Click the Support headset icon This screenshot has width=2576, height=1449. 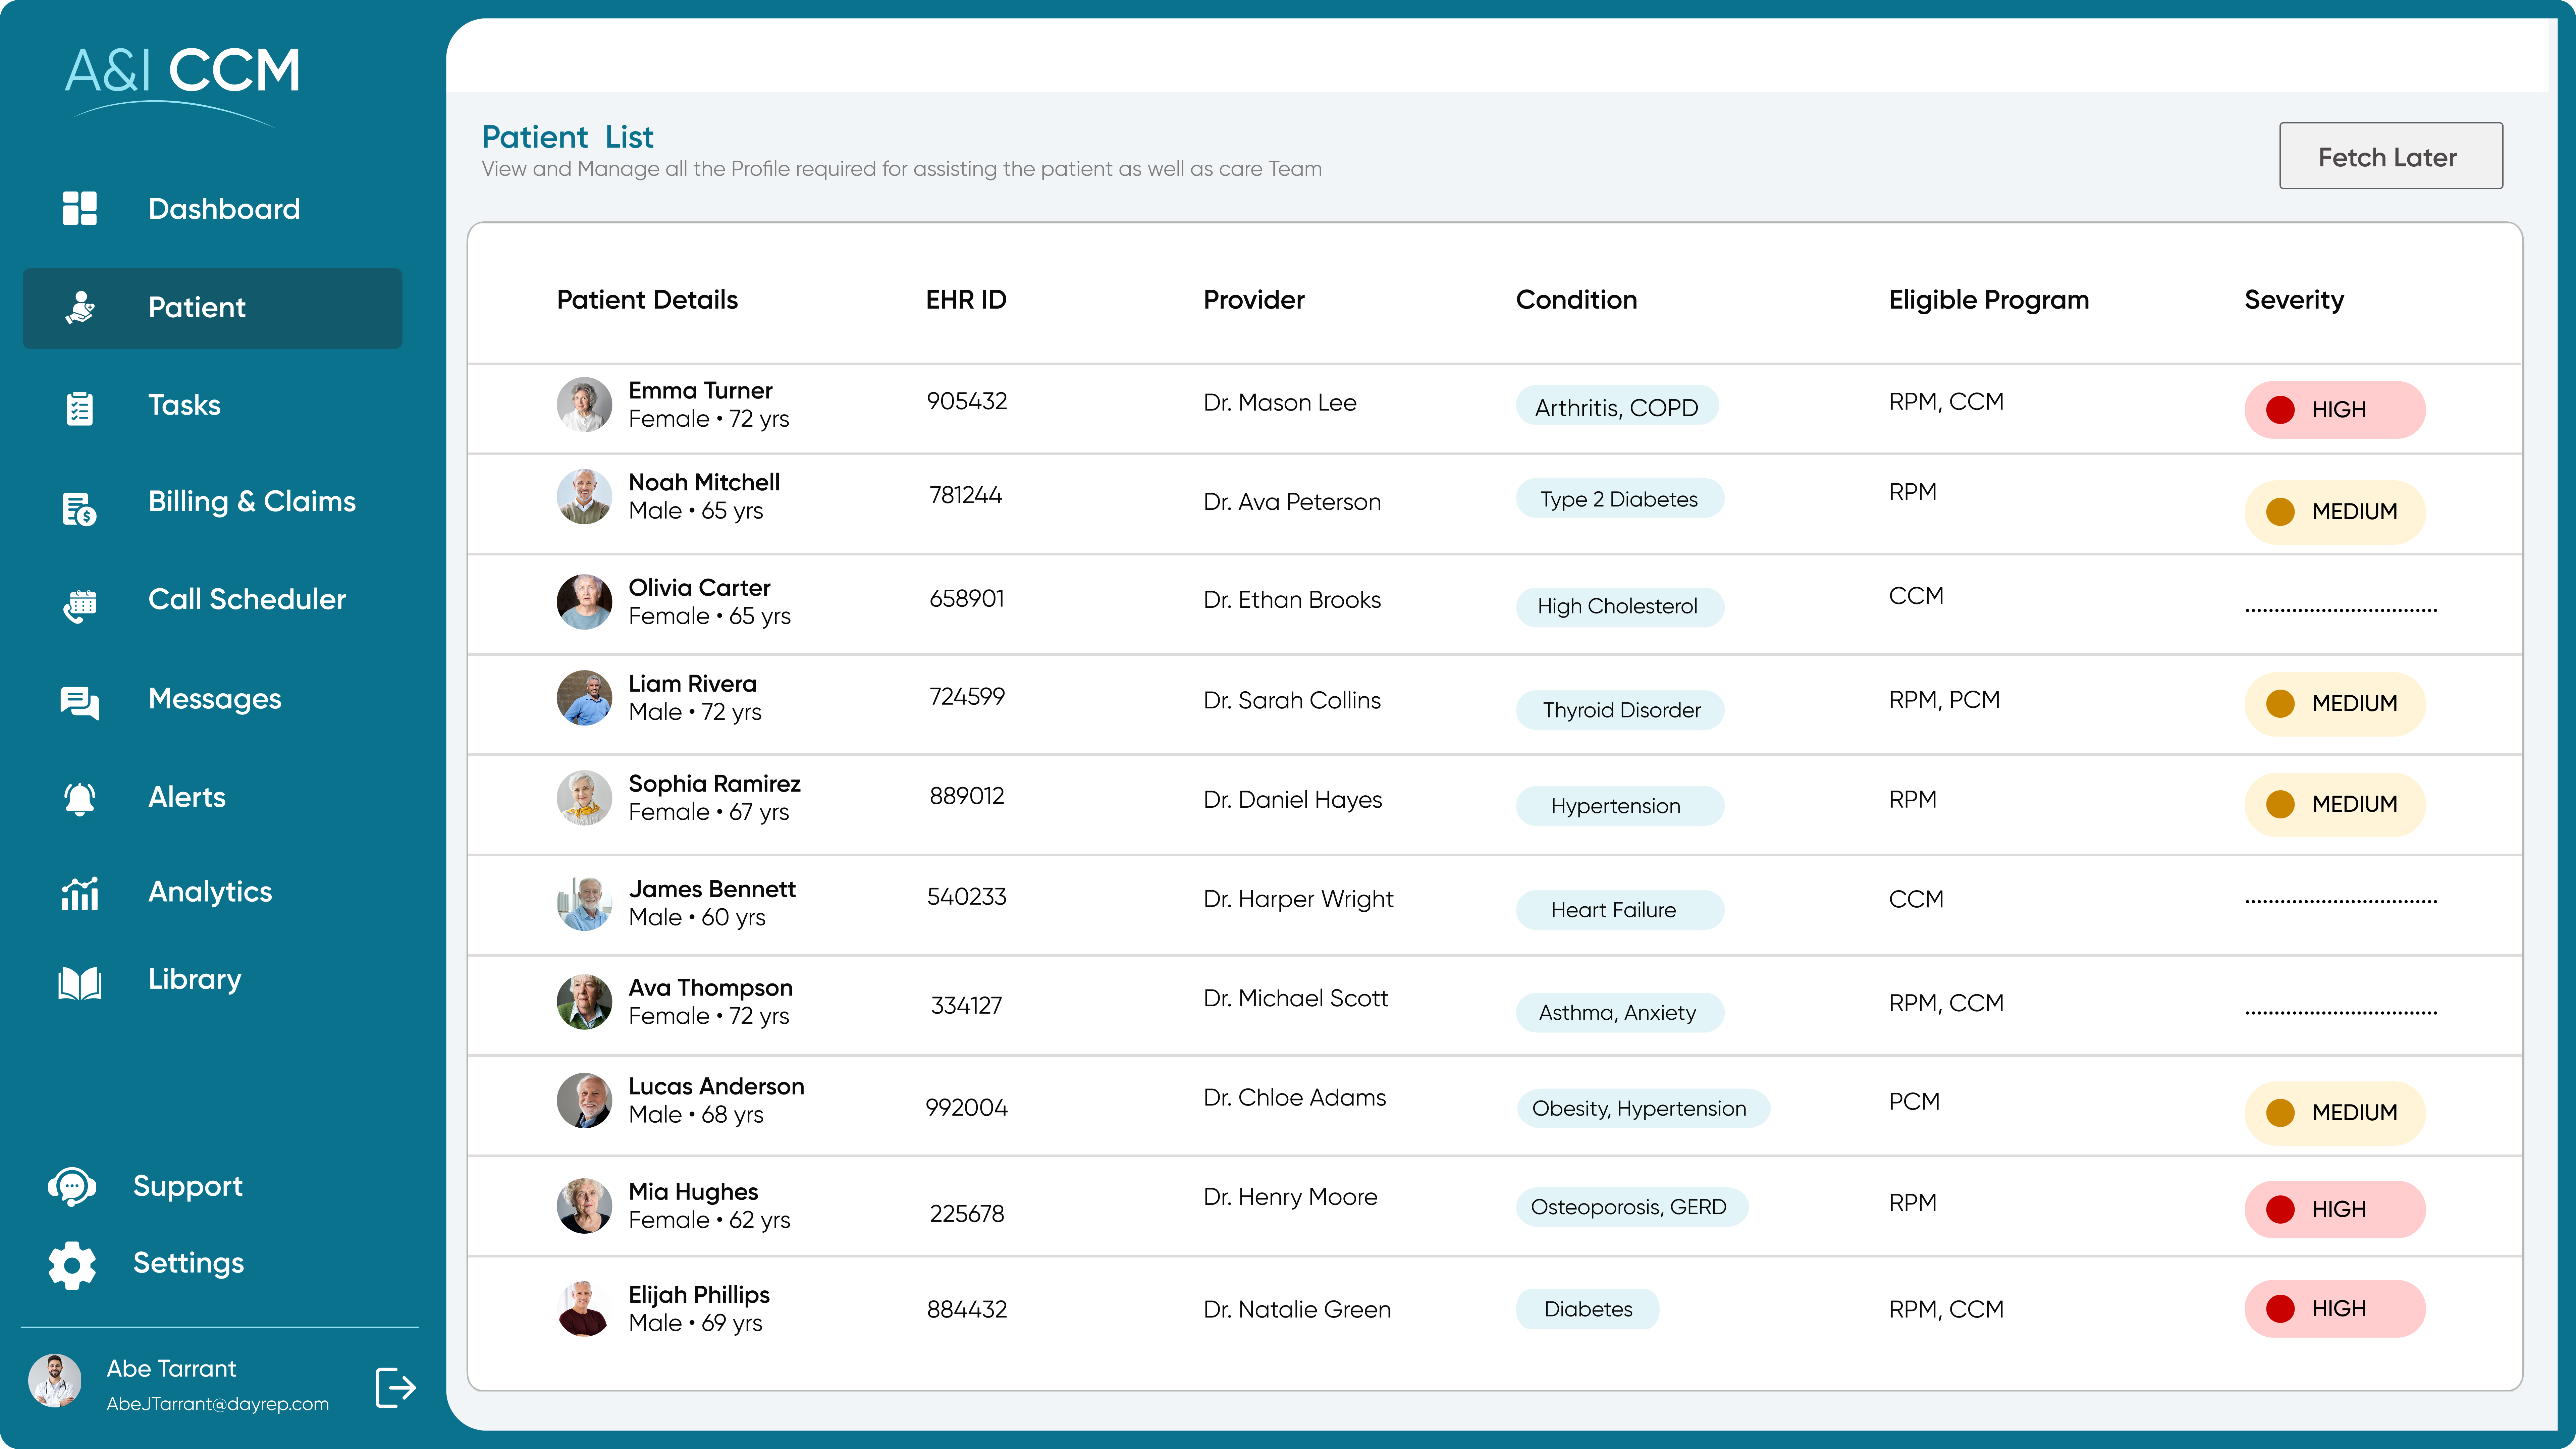pos(72,1187)
